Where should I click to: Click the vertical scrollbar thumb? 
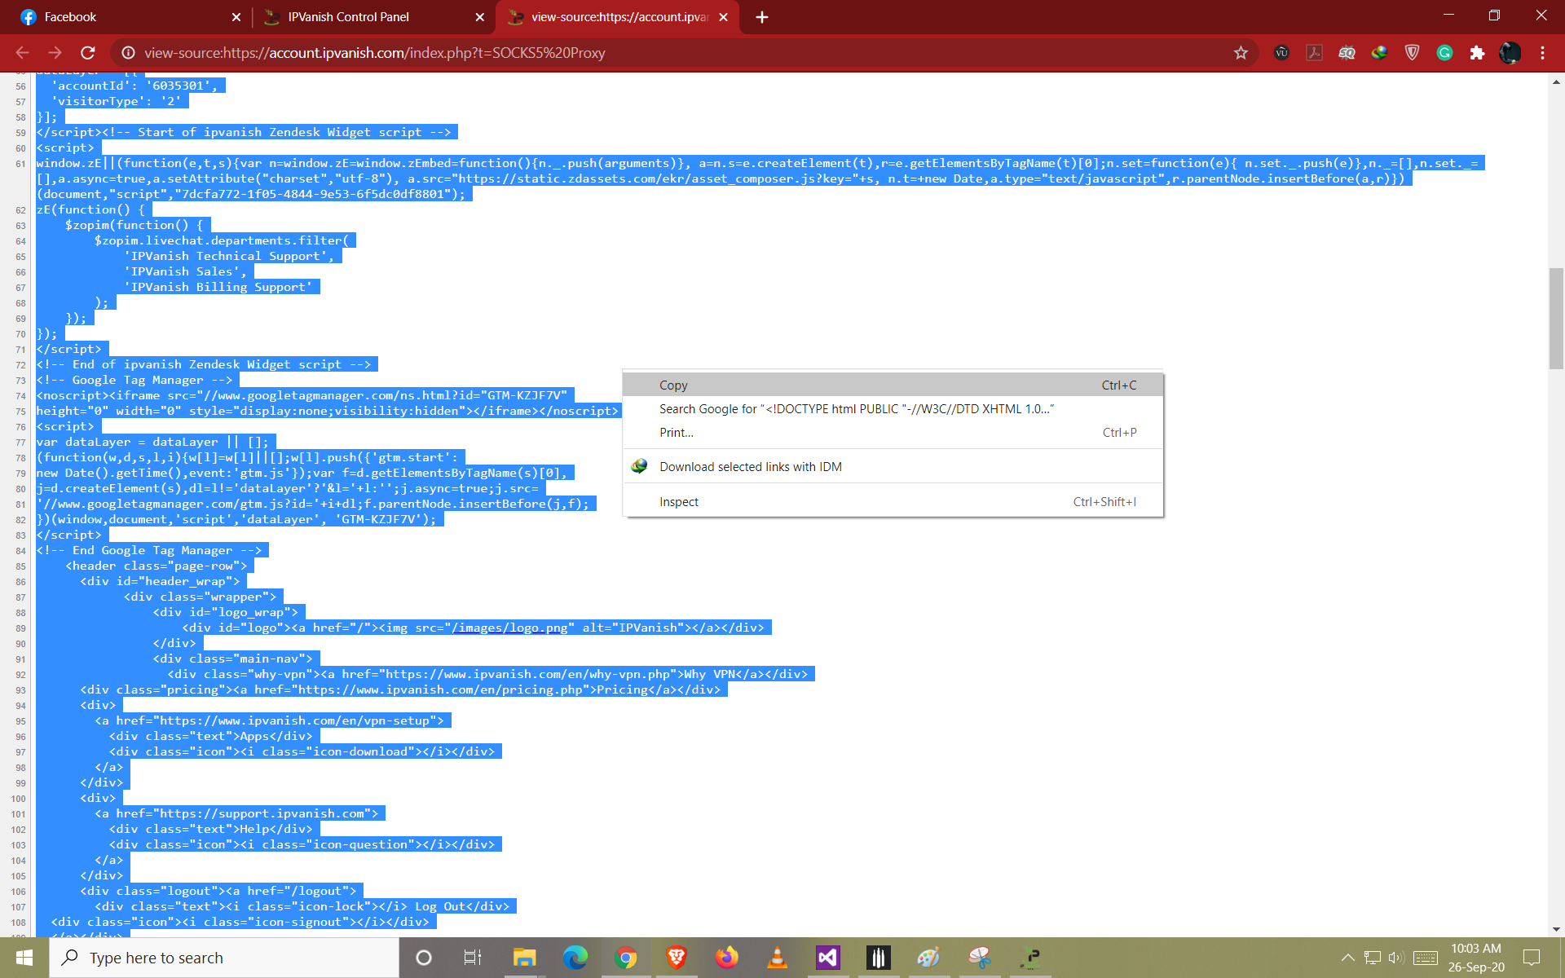1556,318
